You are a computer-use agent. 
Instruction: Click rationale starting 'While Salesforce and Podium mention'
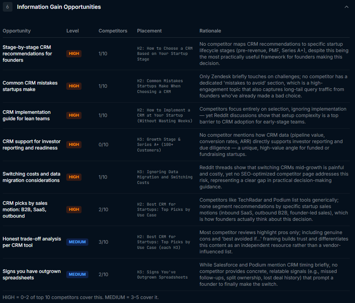click(269, 274)
